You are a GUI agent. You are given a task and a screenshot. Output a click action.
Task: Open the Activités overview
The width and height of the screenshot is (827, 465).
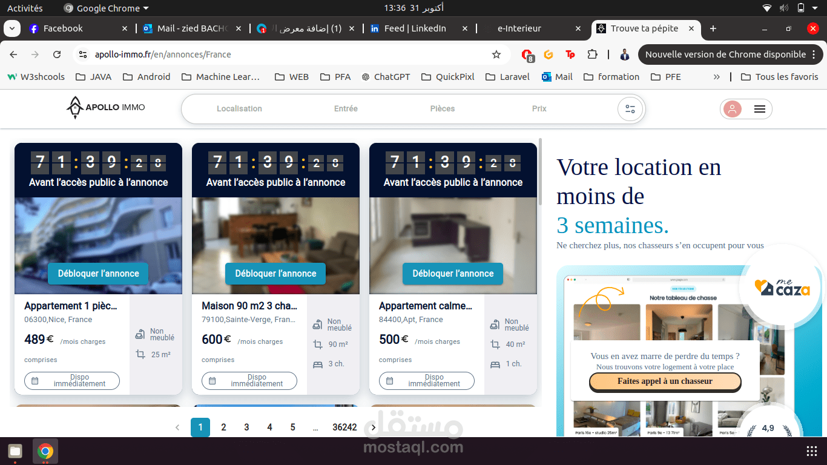point(25,8)
